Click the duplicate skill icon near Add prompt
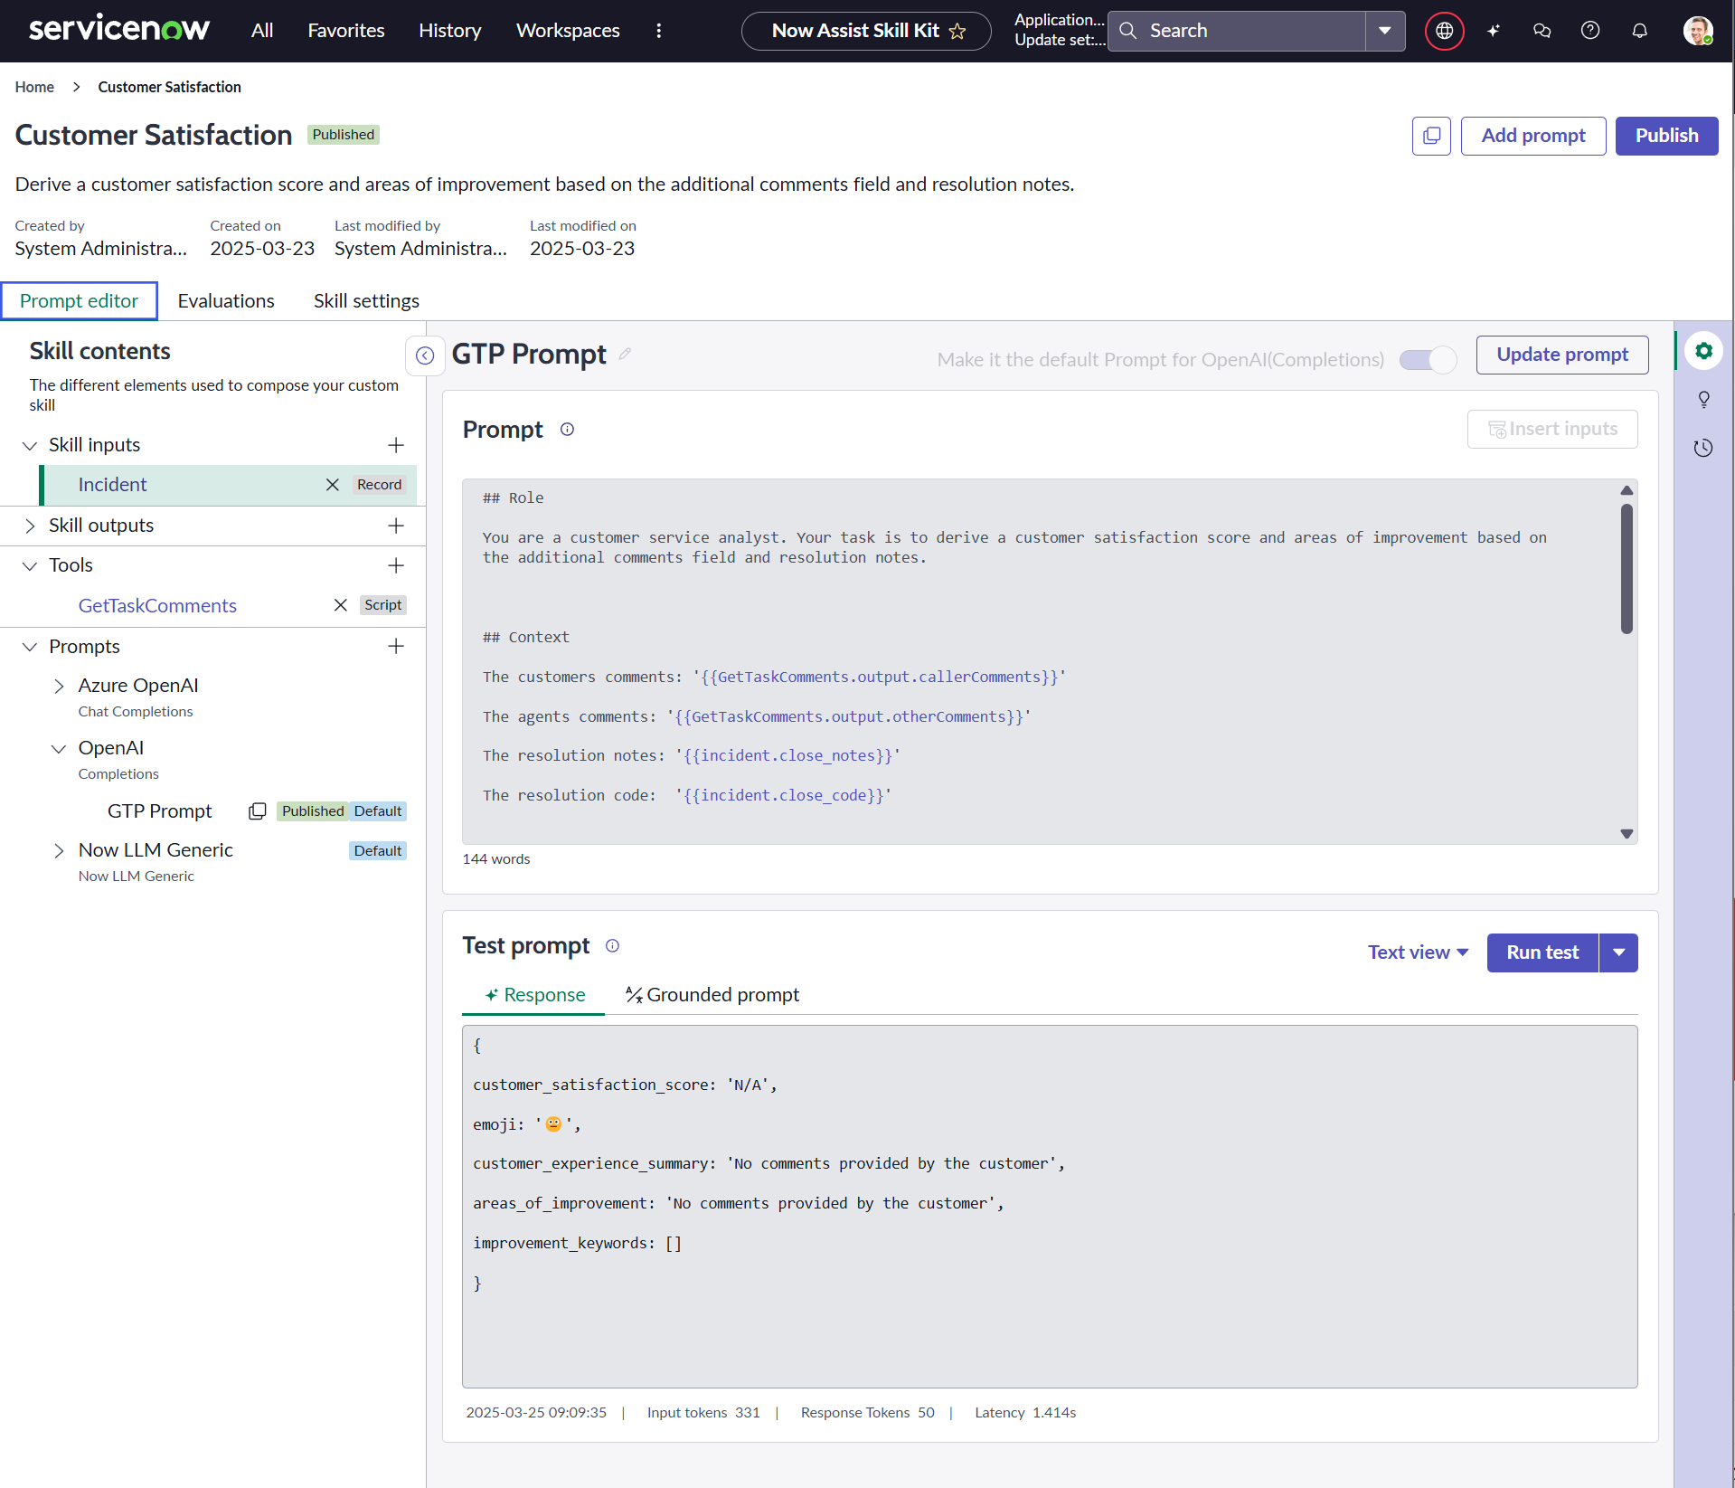The image size is (1735, 1488). [x=1431, y=136]
